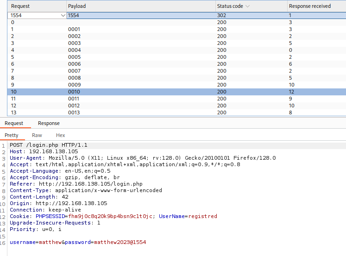This screenshot has width=346, height=256.
Task: Click the Status code sort arrow icon
Action: [247, 6]
